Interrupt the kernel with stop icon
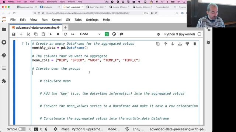The height and width of the screenshot is (132, 236). pos(58,34)
